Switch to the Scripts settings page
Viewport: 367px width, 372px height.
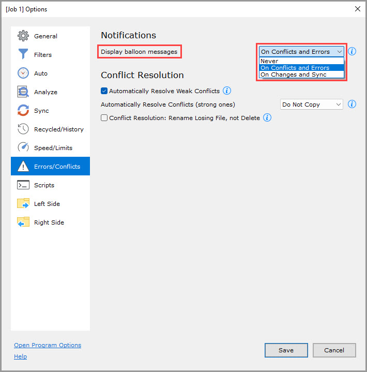click(44, 185)
